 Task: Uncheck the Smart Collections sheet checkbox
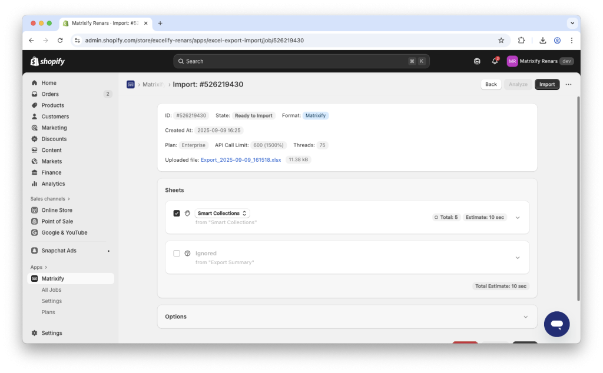[x=177, y=213]
